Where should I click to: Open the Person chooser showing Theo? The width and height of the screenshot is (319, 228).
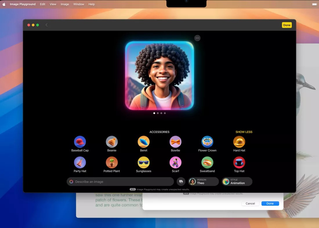coord(203,181)
